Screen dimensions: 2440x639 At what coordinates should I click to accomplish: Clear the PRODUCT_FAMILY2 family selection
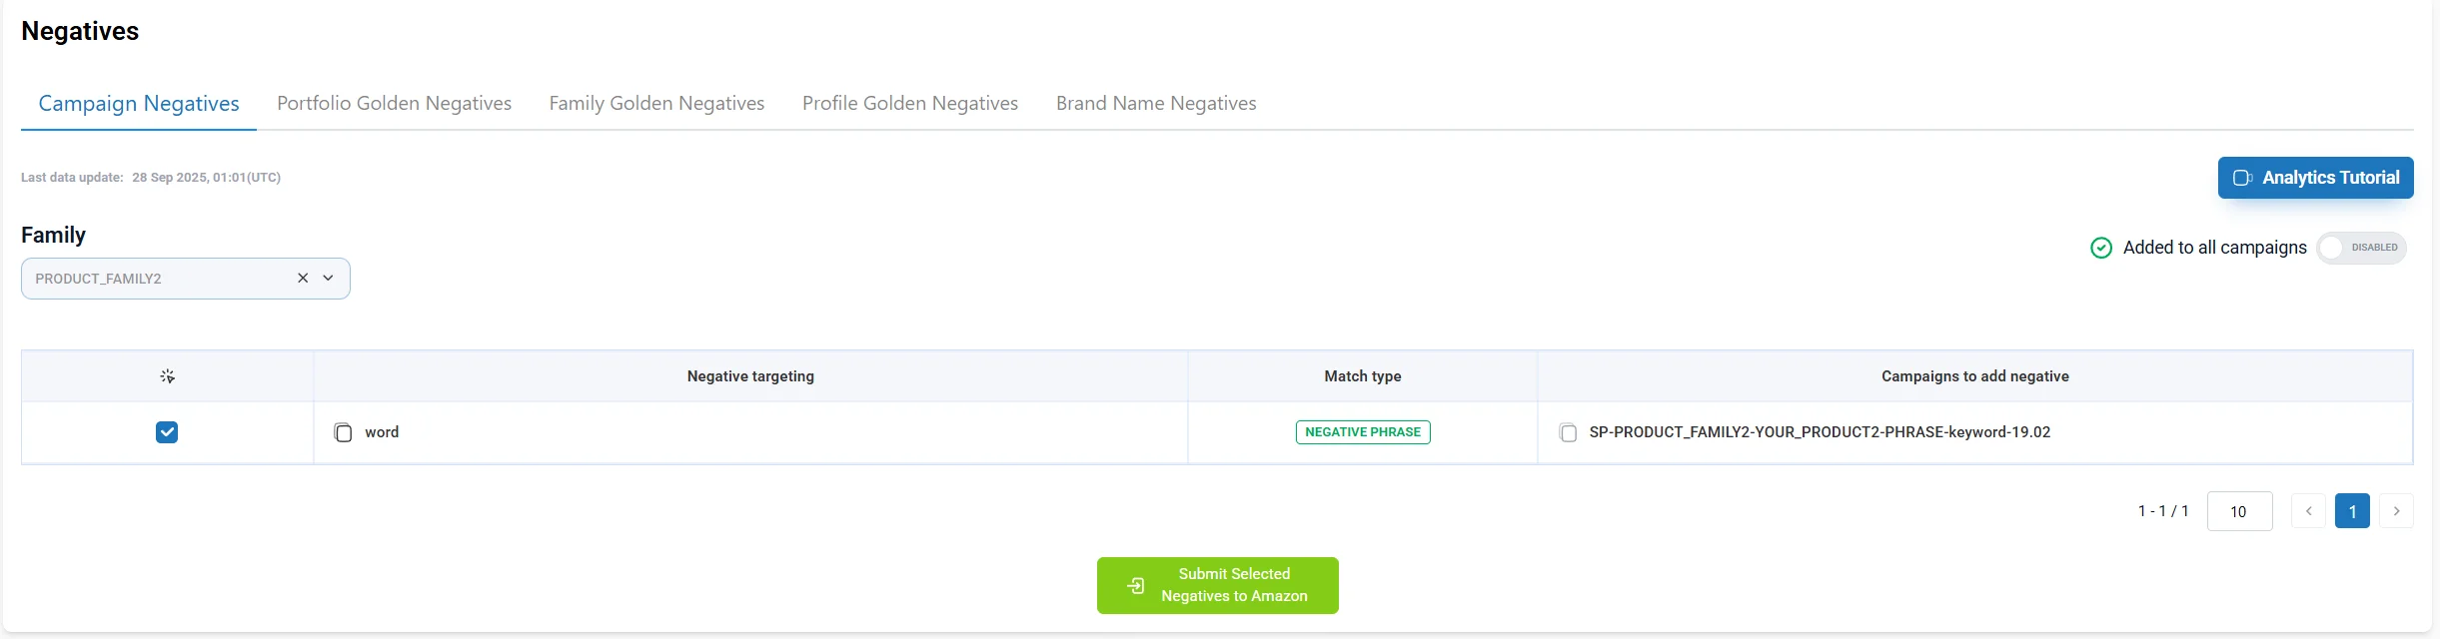(x=303, y=278)
